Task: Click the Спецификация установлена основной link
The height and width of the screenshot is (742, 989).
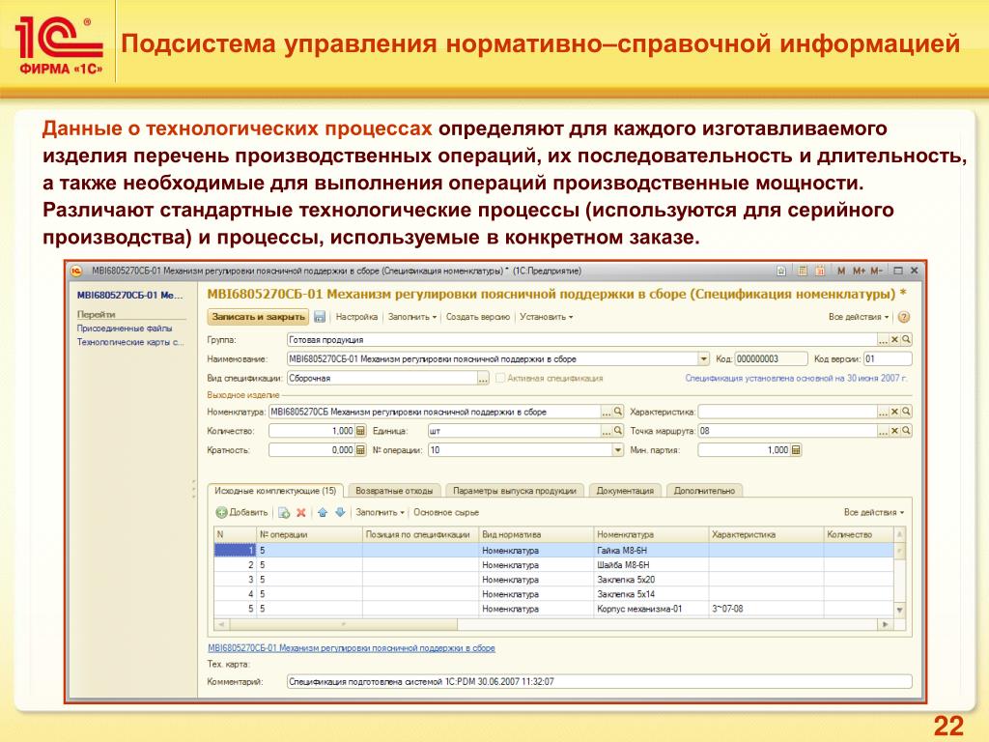Action: (796, 378)
